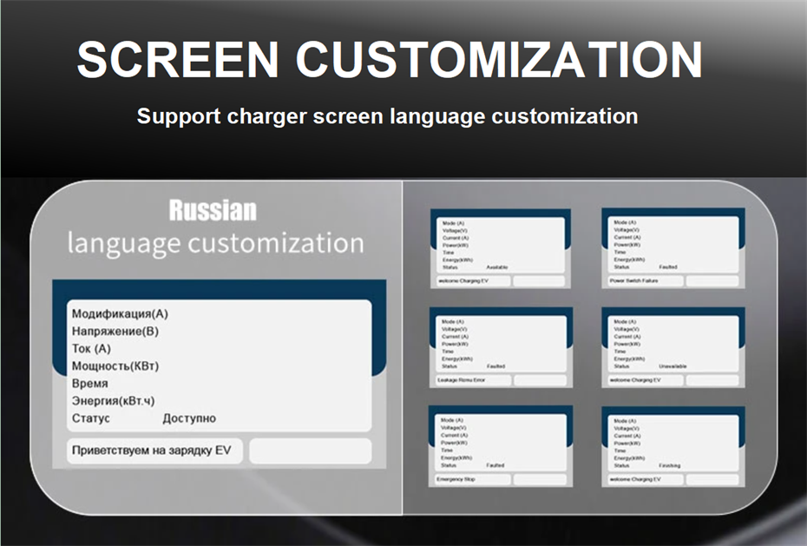Select the "Напряжение(B)" row
807x546 pixels.
(115, 331)
